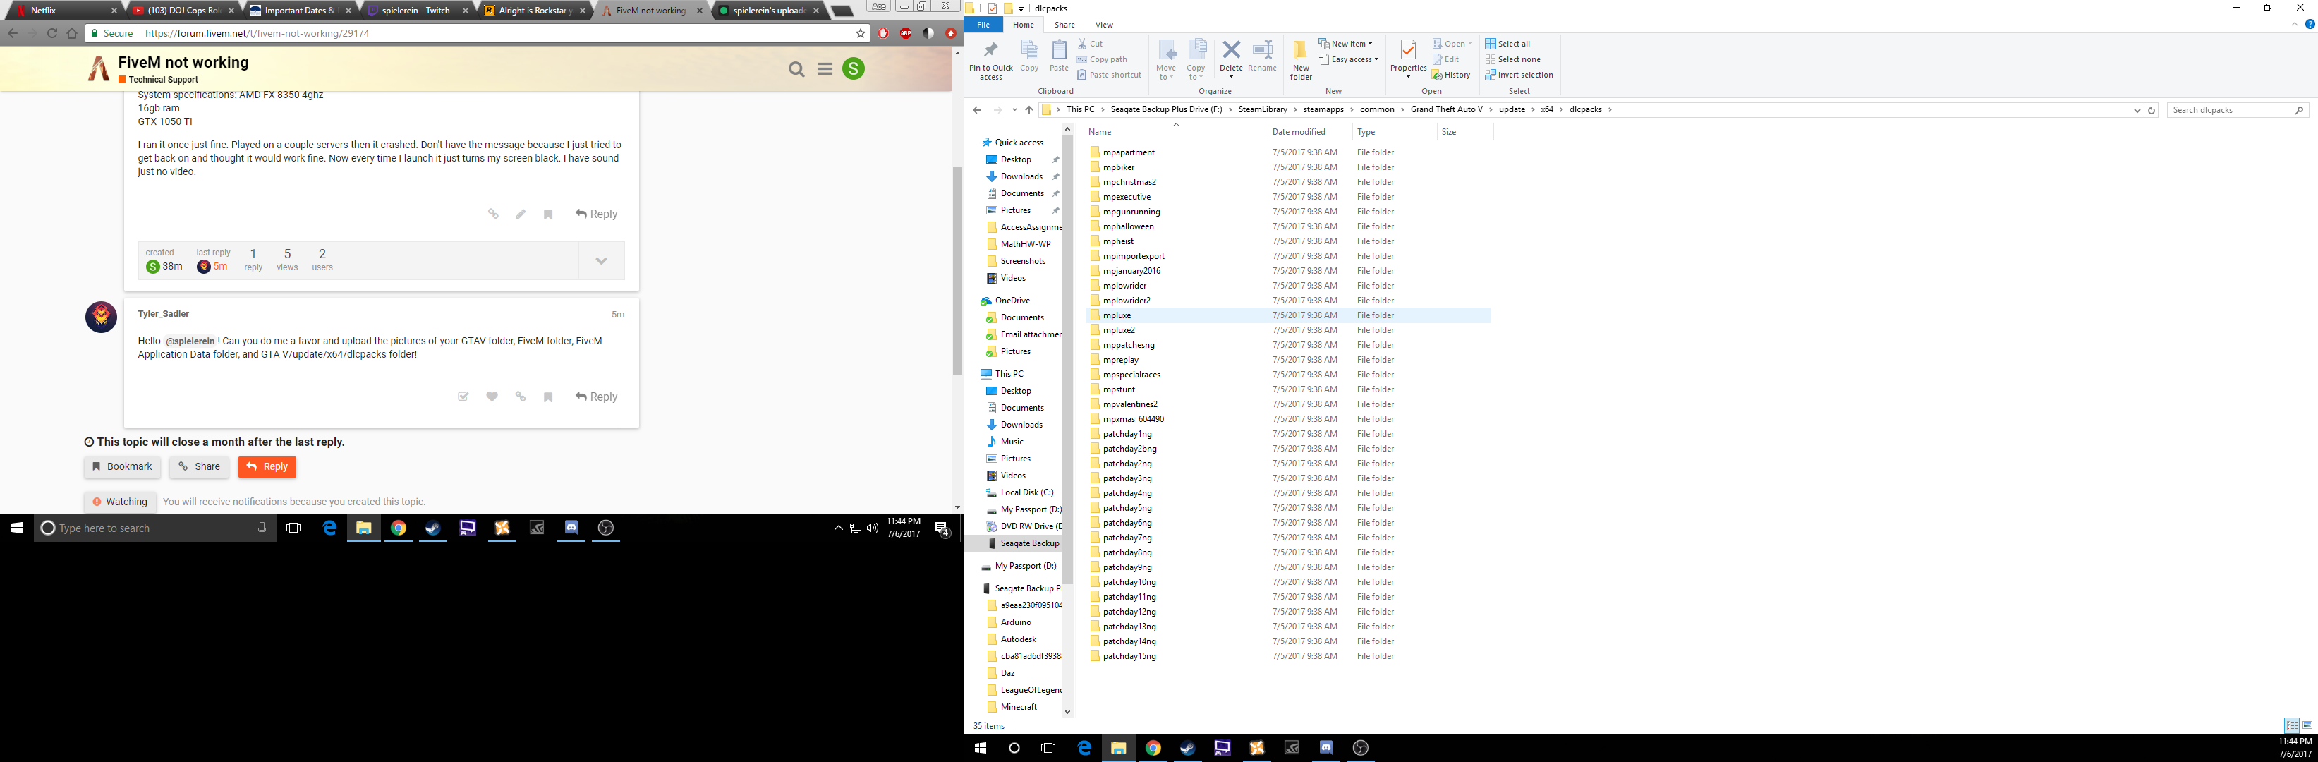Switch to spielerein - Twitch tab
This screenshot has width=2318, height=762.
[418, 11]
